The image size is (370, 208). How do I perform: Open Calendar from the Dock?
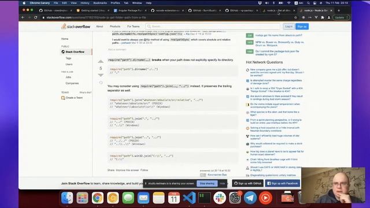click(174, 198)
